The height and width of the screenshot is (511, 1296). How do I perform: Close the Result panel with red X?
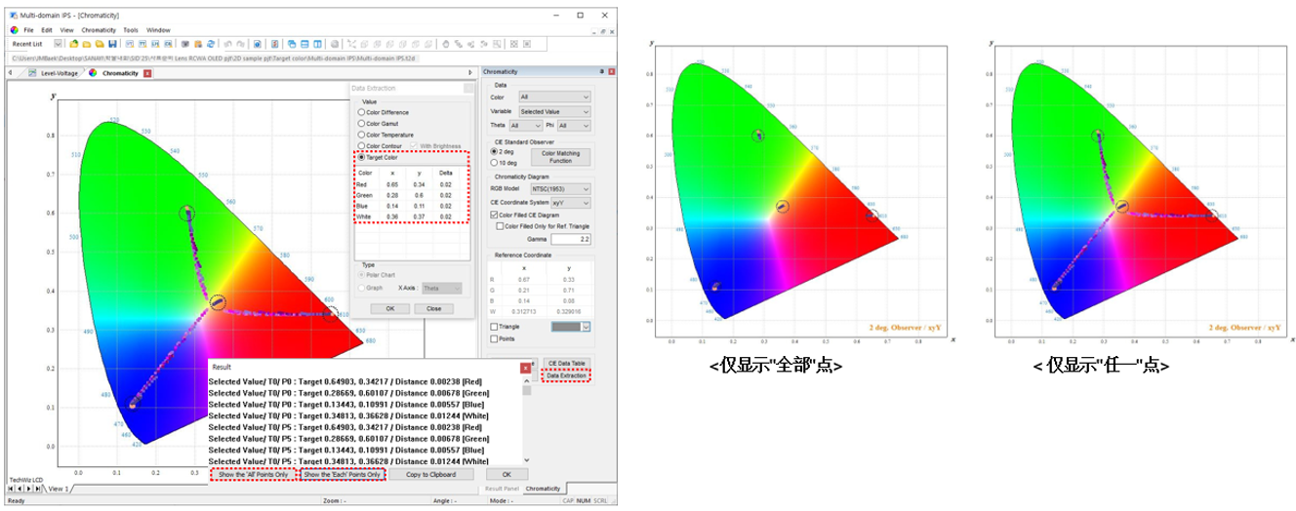(525, 369)
